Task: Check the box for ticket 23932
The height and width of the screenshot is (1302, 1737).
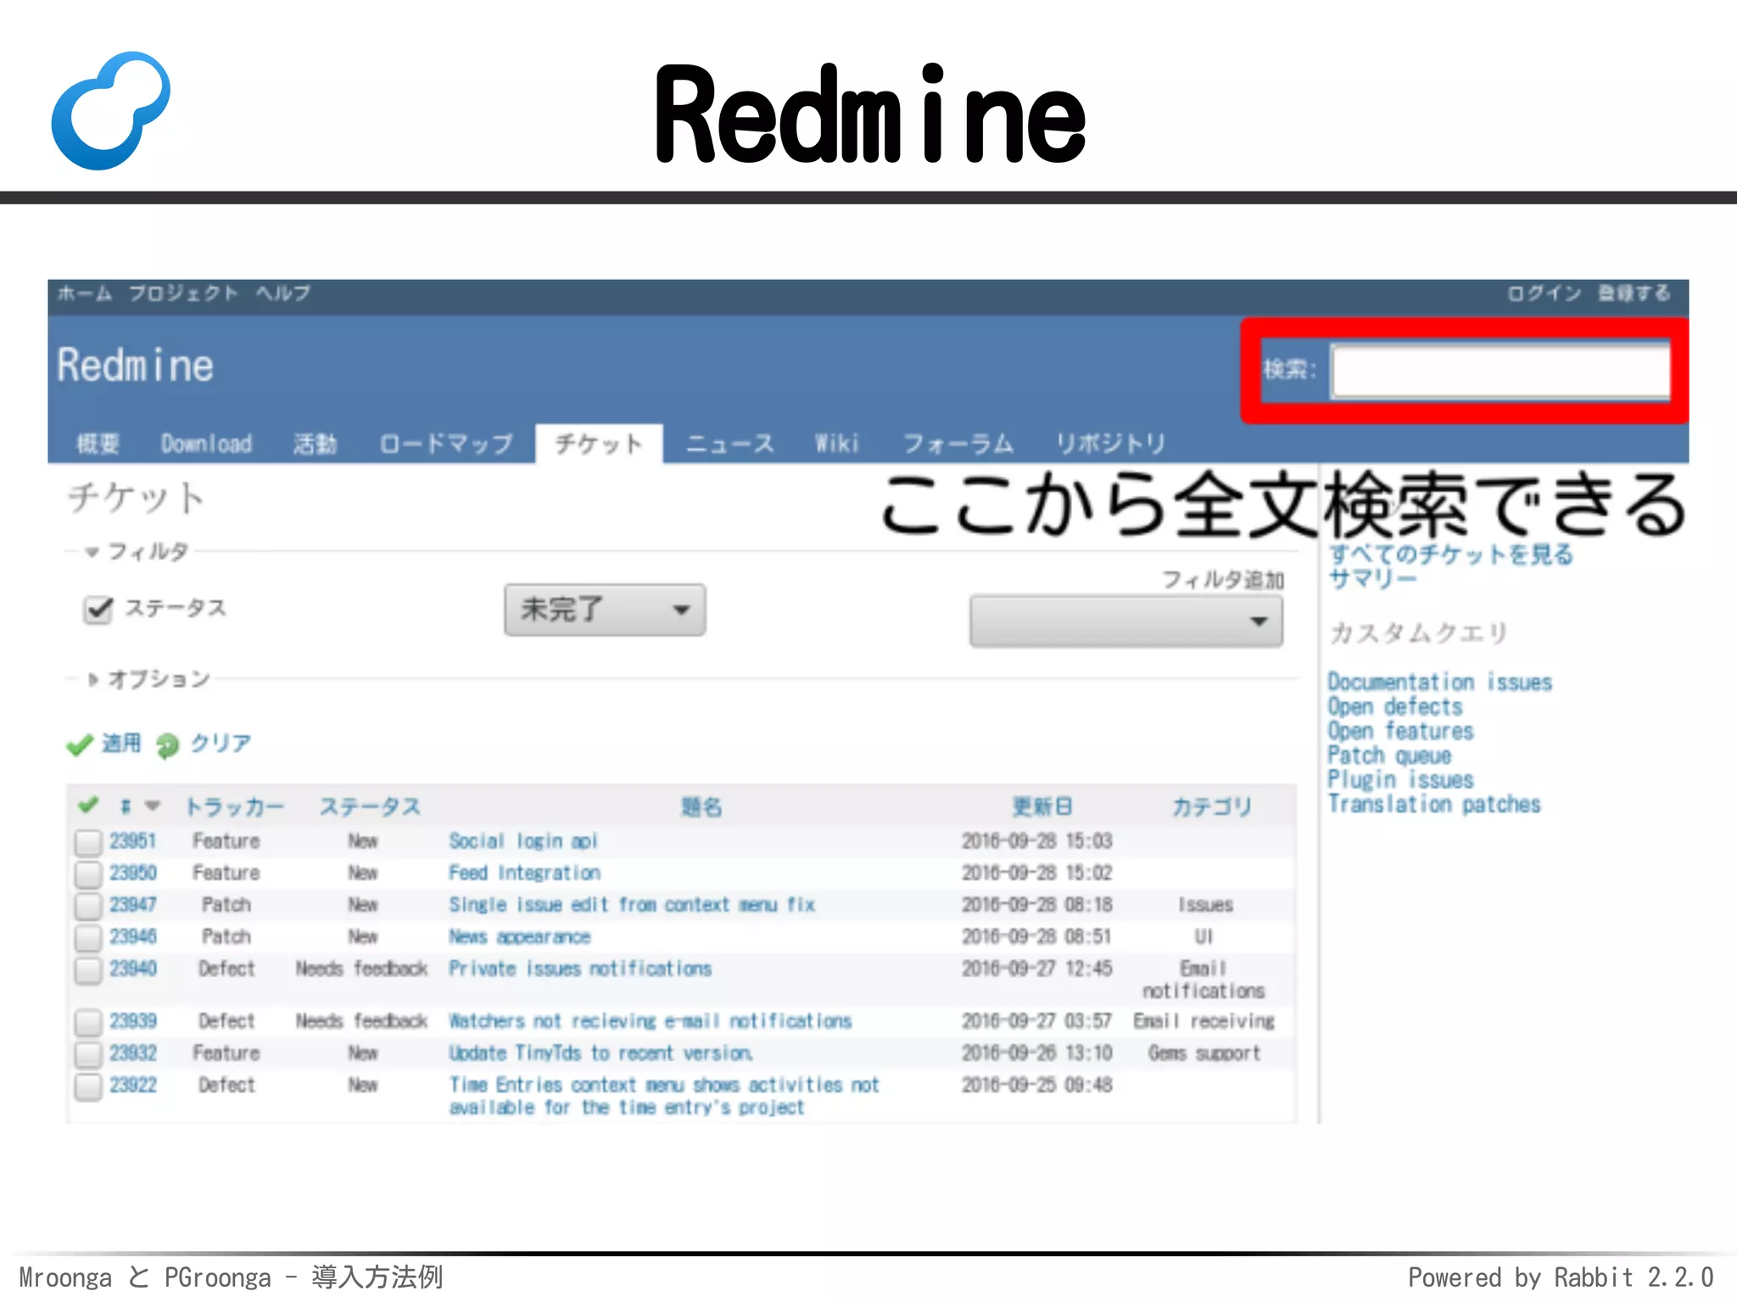Action: [88, 1054]
